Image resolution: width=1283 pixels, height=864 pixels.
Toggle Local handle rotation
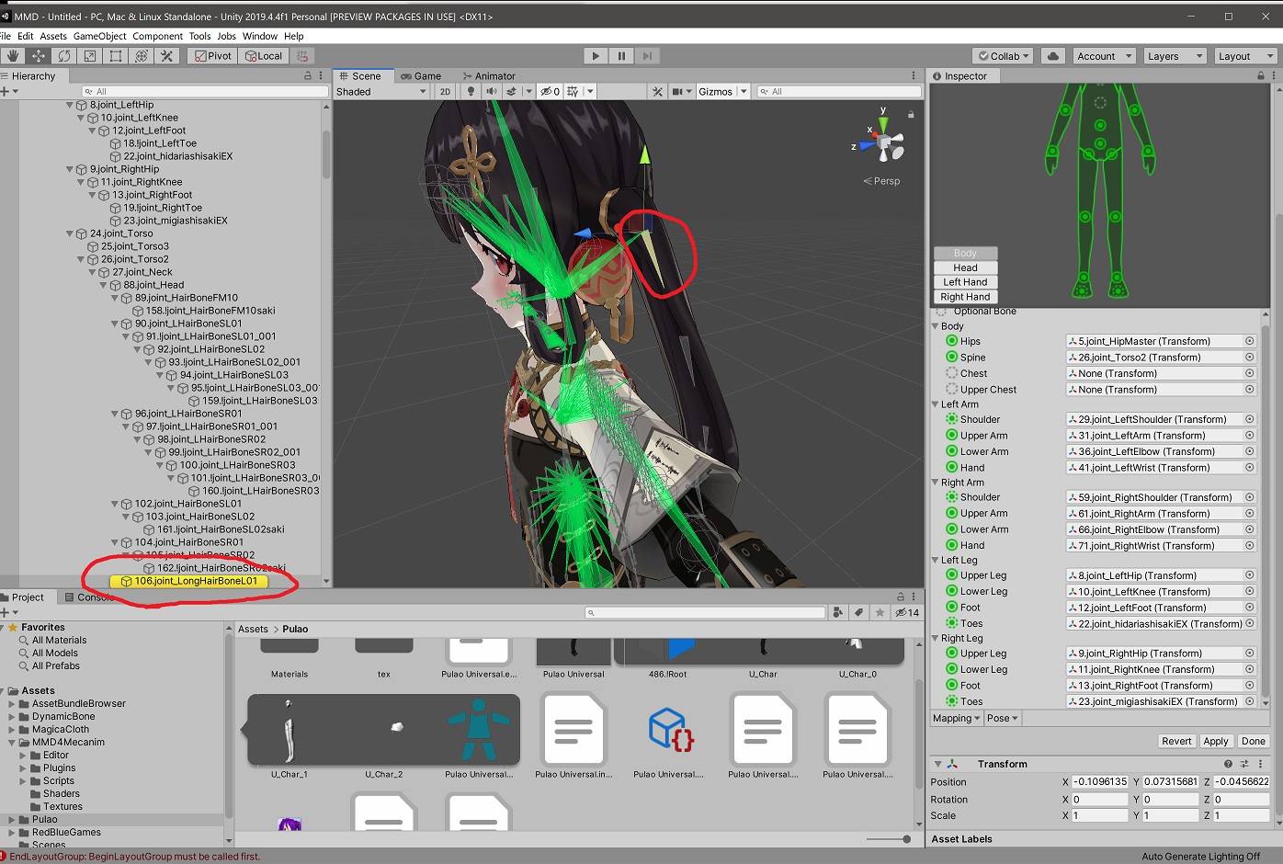264,56
